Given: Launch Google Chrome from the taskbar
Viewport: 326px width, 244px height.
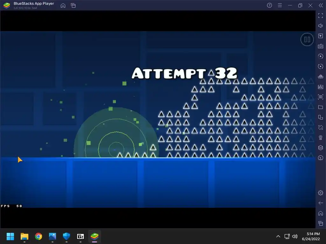Looking at the screenshot, I should 39,236.
